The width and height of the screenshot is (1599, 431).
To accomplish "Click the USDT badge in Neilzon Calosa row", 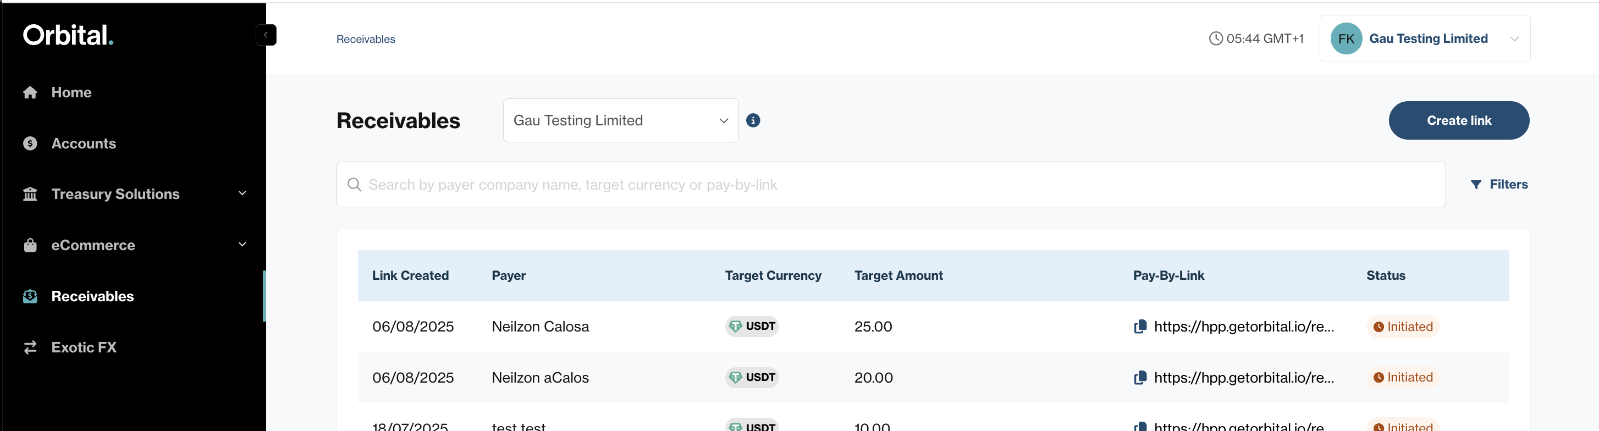I will (x=752, y=327).
